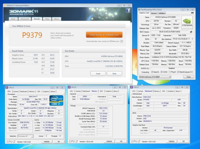Viewport: 200px width, 149px height.
Task: Click the NVIDIA logo in GPU-Z
Action: (x=187, y=22)
